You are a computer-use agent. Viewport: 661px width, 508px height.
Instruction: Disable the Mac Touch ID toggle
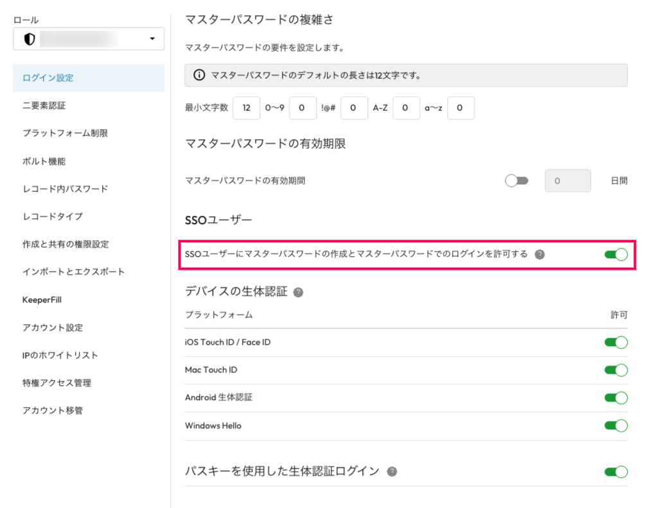[615, 370]
